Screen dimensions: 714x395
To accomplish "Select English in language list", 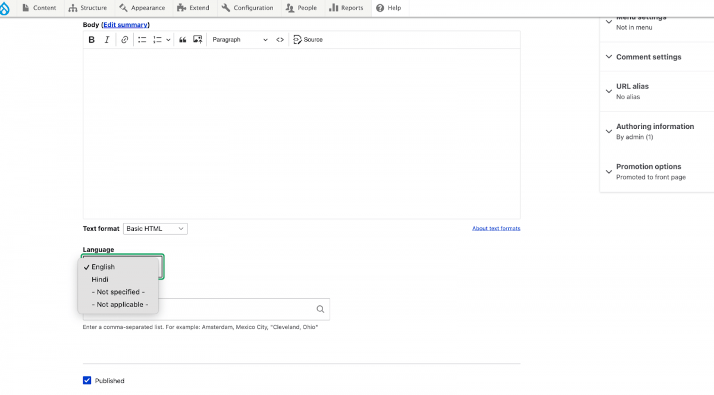I will tap(119, 267).
